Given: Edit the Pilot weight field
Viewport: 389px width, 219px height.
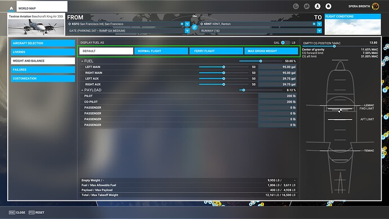Looking at the screenshot, I should [277, 96].
